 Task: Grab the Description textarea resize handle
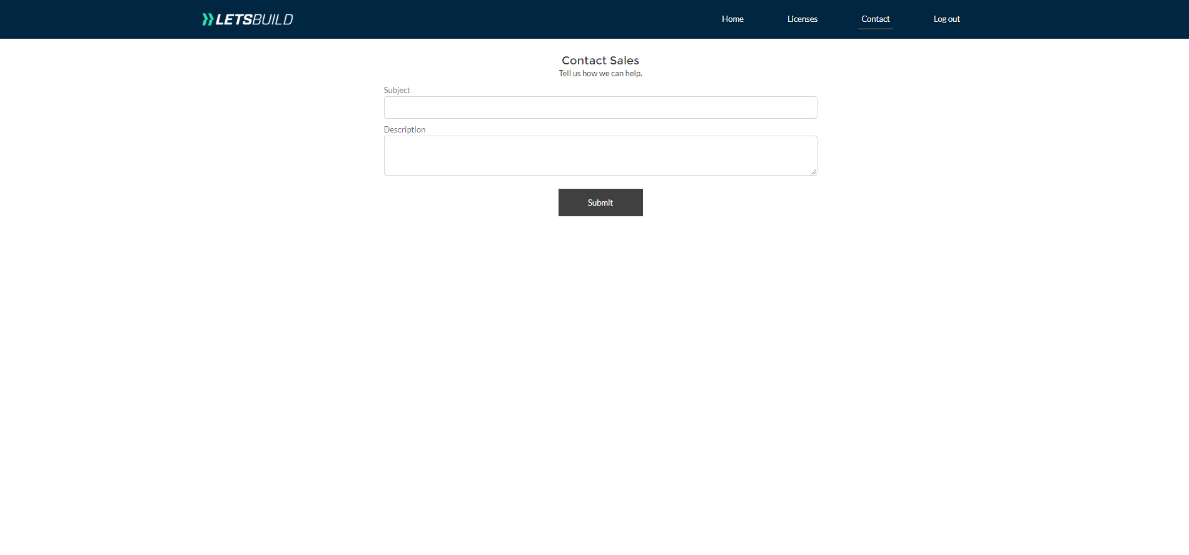click(813, 171)
